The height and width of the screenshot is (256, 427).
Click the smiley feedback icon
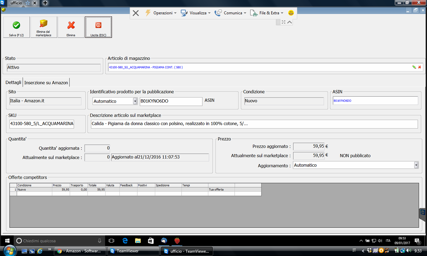(291, 13)
